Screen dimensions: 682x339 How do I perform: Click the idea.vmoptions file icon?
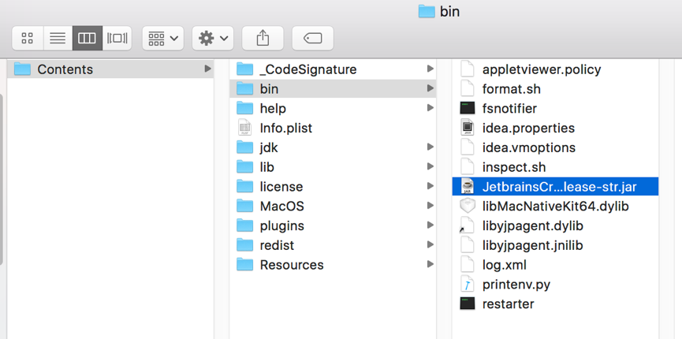[467, 147]
